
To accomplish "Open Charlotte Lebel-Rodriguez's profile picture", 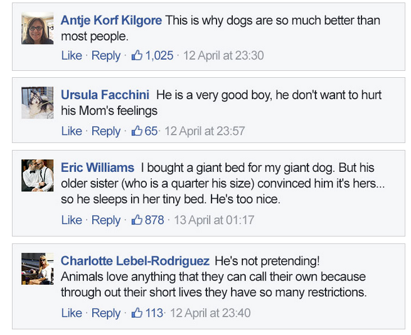I will [x=38, y=269].
